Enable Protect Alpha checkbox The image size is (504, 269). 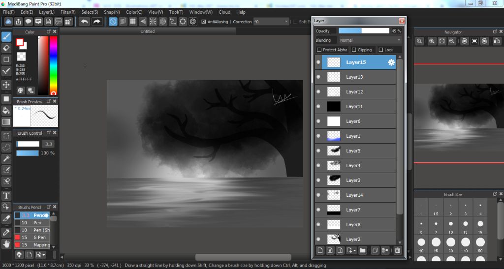(319, 50)
